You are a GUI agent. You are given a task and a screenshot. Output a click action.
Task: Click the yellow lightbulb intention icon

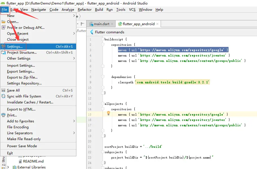click(108, 113)
